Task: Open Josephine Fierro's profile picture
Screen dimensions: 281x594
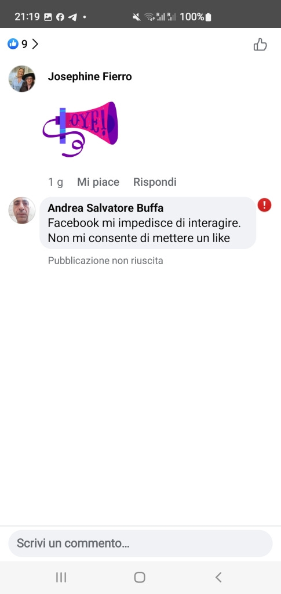Action: (22, 79)
